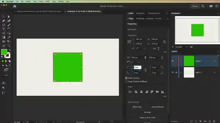
Task: Click Offset Path quick action
Action: (137, 107)
